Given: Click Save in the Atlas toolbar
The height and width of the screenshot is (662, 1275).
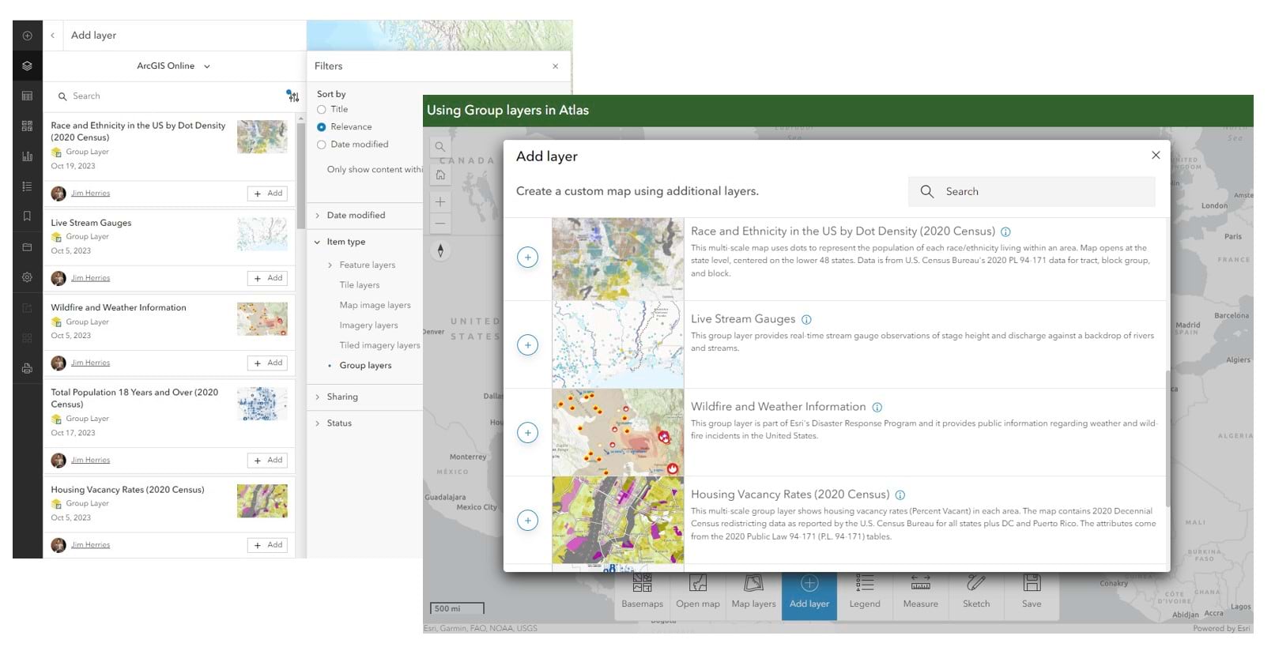Looking at the screenshot, I should 1032,592.
